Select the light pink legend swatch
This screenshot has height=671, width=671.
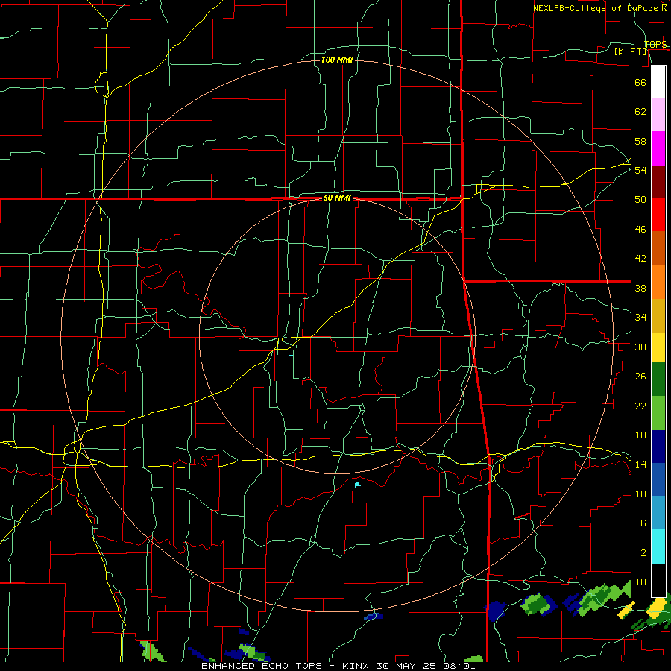point(658,115)
